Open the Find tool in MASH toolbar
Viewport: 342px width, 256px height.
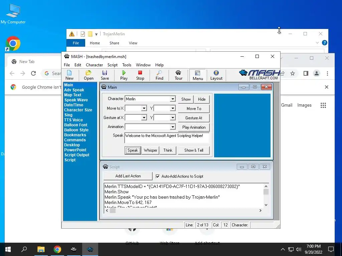click(159, 75)
